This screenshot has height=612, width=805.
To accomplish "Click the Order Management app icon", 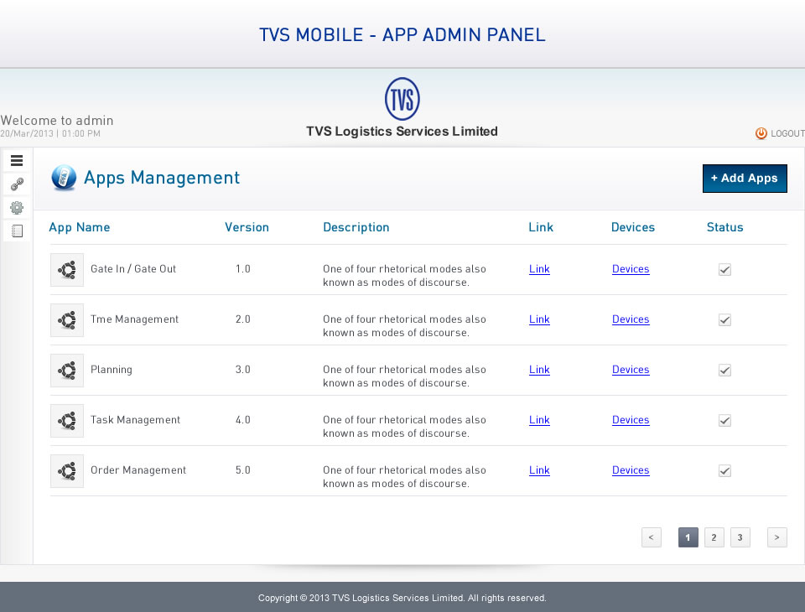I will [x=67, y=471].
